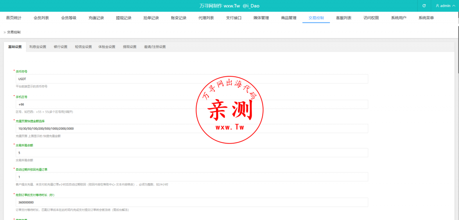Click the 手机区号 field label
The height and width of the screenshot is (220, 459).
(22, 97)
